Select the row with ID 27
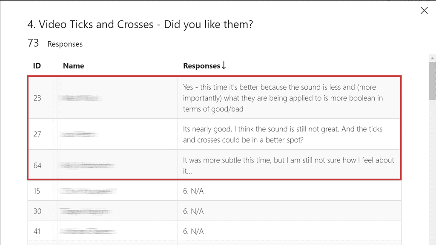Image resolution: width=436 pixels, height=245 pixels. click(37, 134)
